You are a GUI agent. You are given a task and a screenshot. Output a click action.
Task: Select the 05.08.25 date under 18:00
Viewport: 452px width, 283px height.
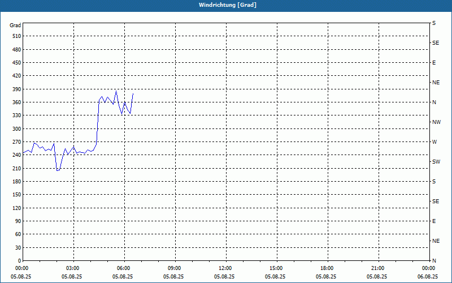coord(326,277)
